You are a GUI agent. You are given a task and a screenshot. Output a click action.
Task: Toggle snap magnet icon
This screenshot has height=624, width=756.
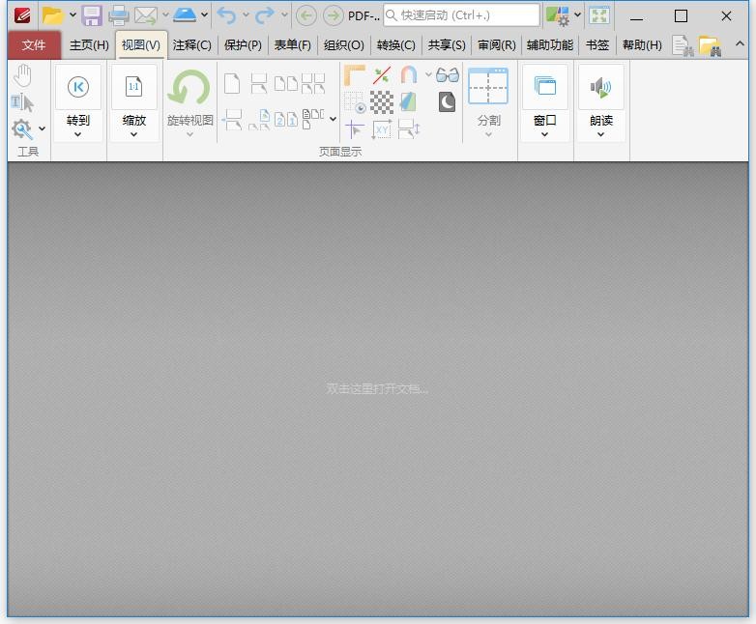408,75
